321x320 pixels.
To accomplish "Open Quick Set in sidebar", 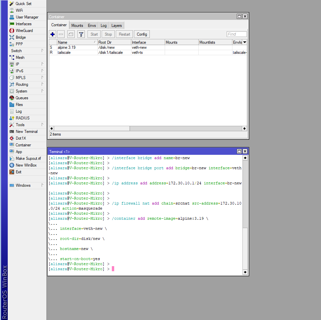I will tap(27, 4).
